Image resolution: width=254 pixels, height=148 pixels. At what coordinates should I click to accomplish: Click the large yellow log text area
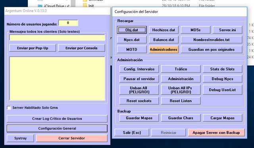click(57, 78)
